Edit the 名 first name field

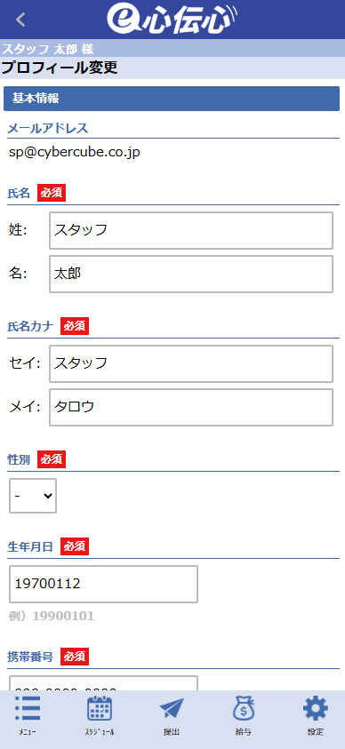(190, 275)
